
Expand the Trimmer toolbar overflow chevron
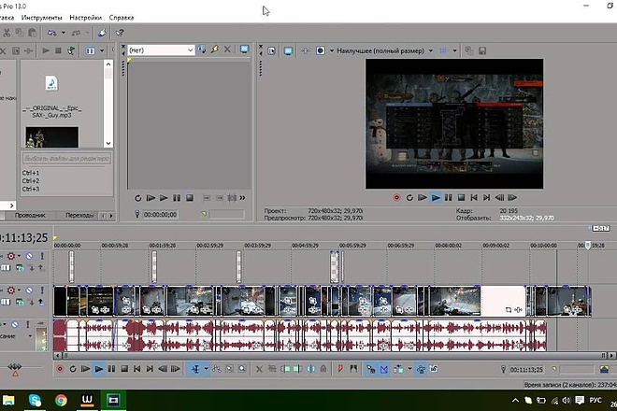(x=242, y=198)
